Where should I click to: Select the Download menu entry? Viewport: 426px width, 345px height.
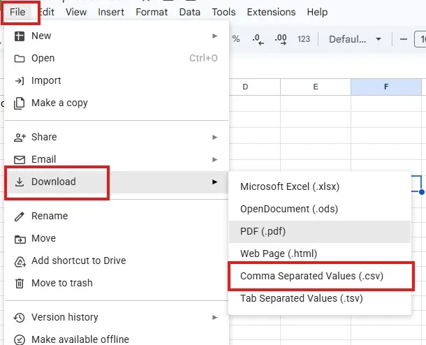point(117,182)
